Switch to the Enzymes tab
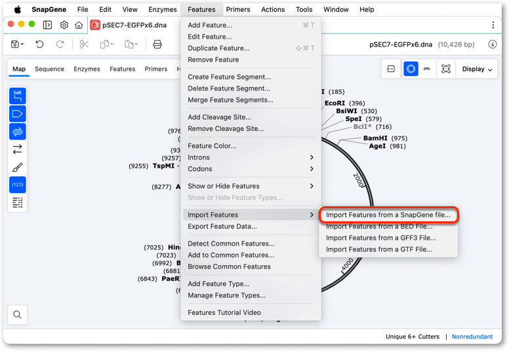The image size is (509, 351). coord(87,69)
